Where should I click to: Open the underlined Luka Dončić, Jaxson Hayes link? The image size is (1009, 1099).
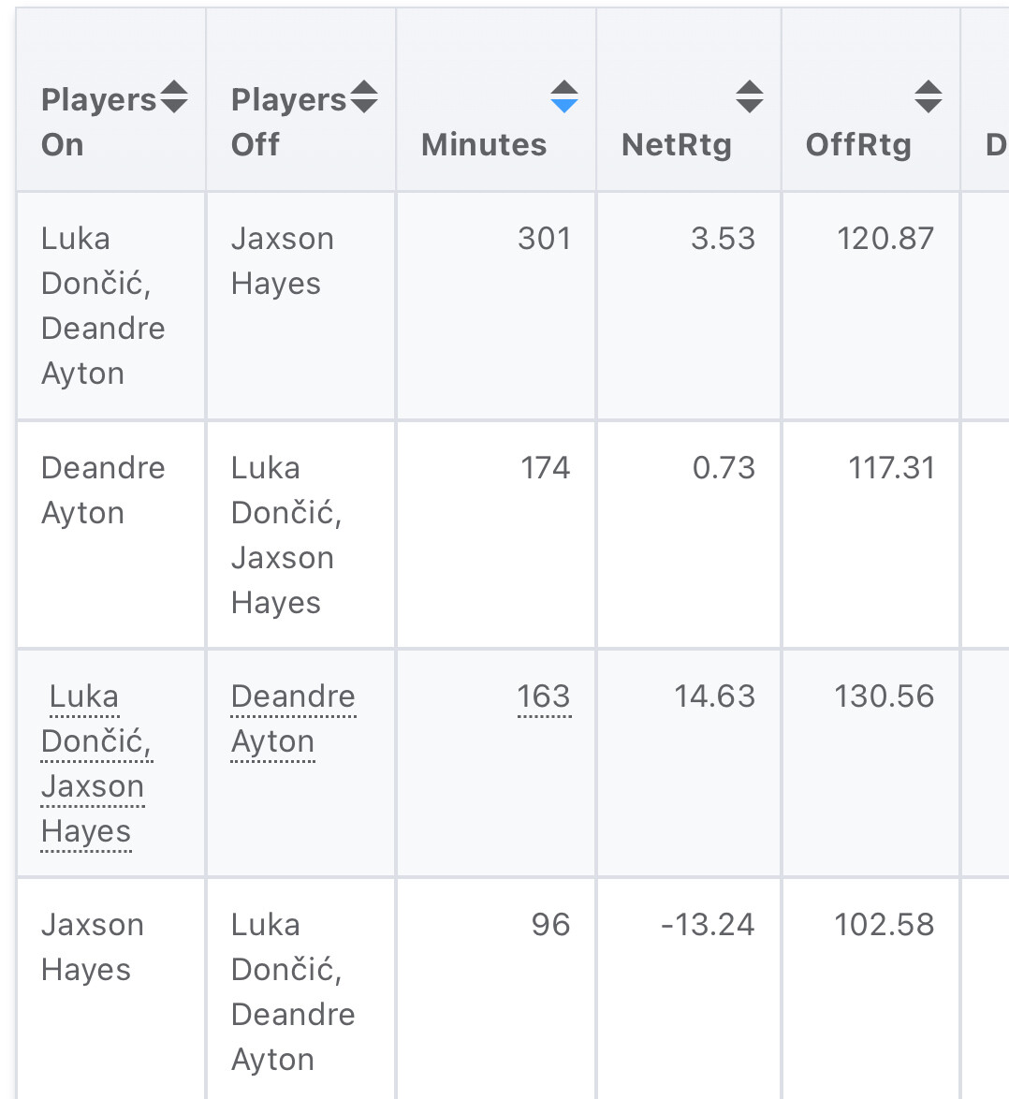coord(95,764)
